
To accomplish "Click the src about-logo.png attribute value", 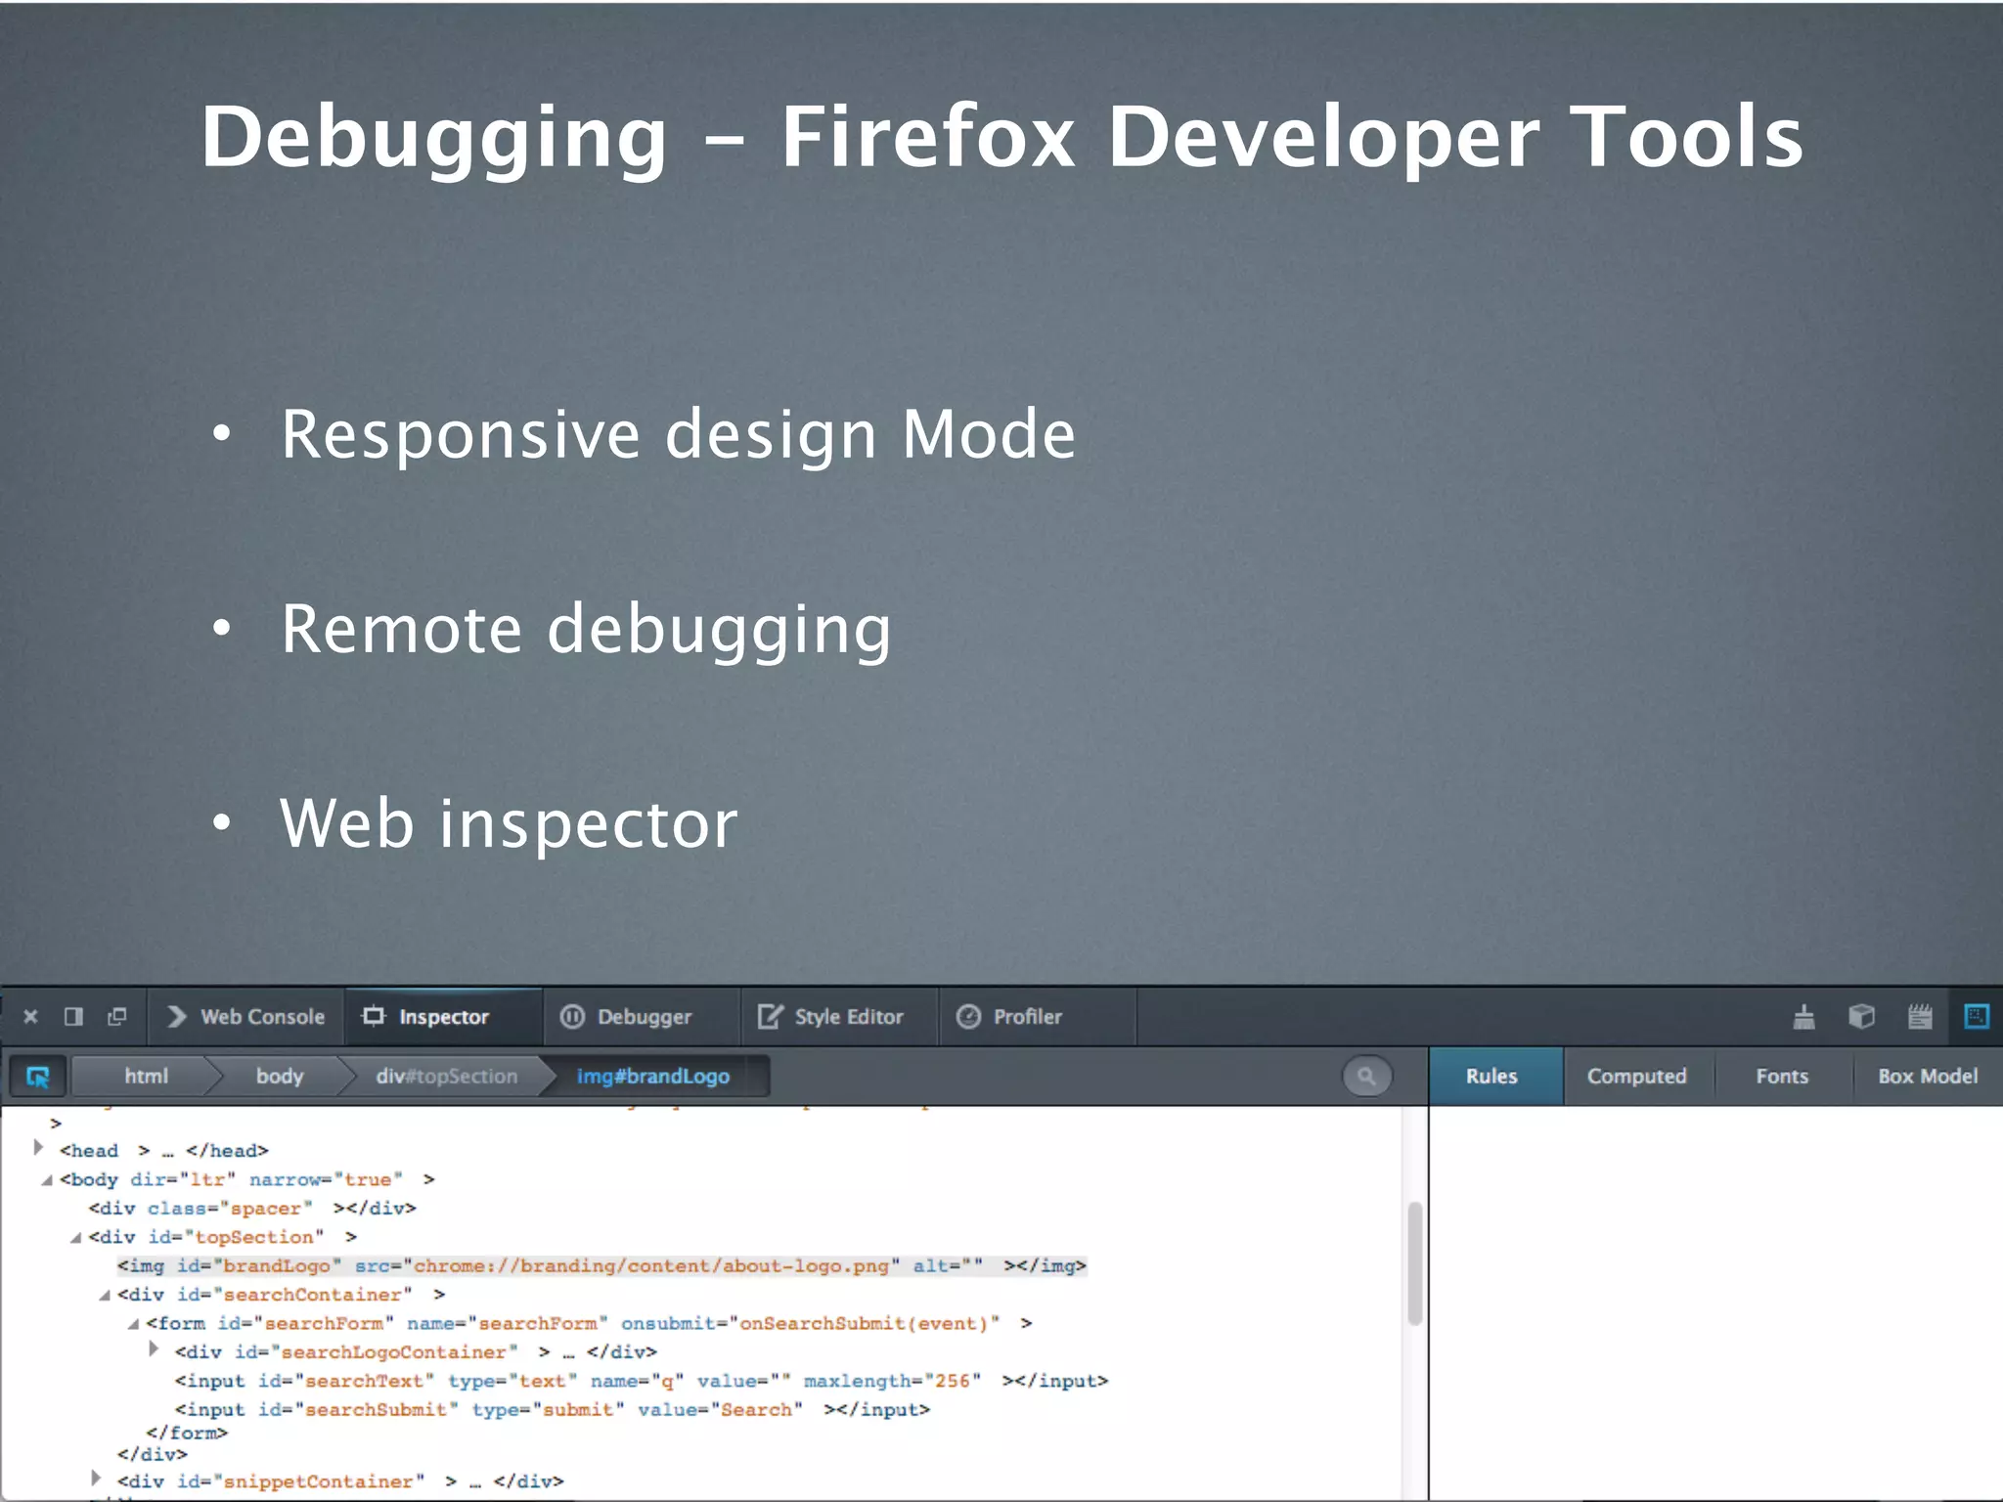I will 651,1266.
